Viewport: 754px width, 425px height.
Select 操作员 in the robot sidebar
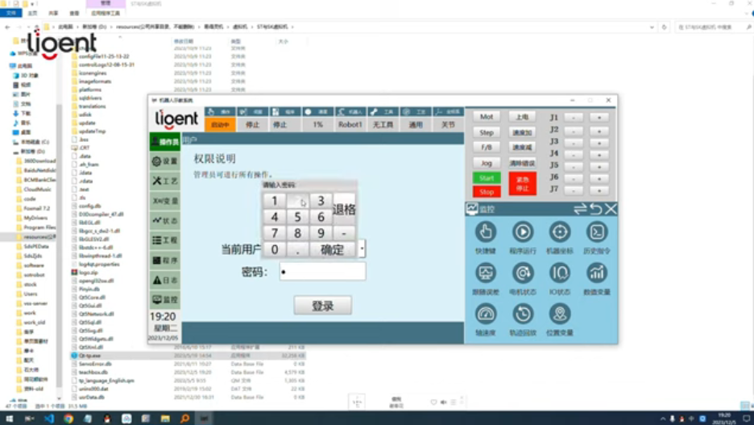(165, 141)
